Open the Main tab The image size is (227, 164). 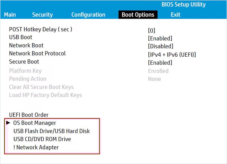10,15
